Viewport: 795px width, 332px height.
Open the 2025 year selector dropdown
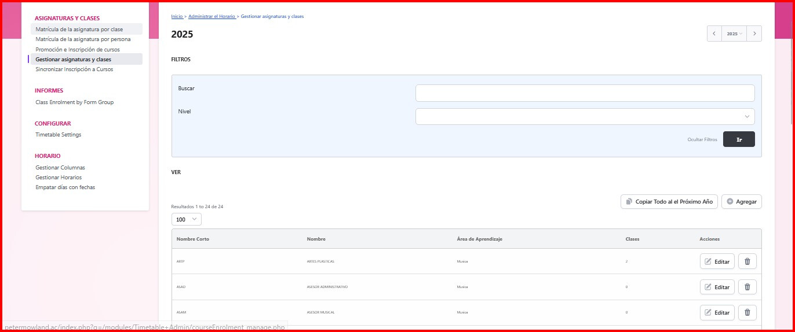coord(734,34)
